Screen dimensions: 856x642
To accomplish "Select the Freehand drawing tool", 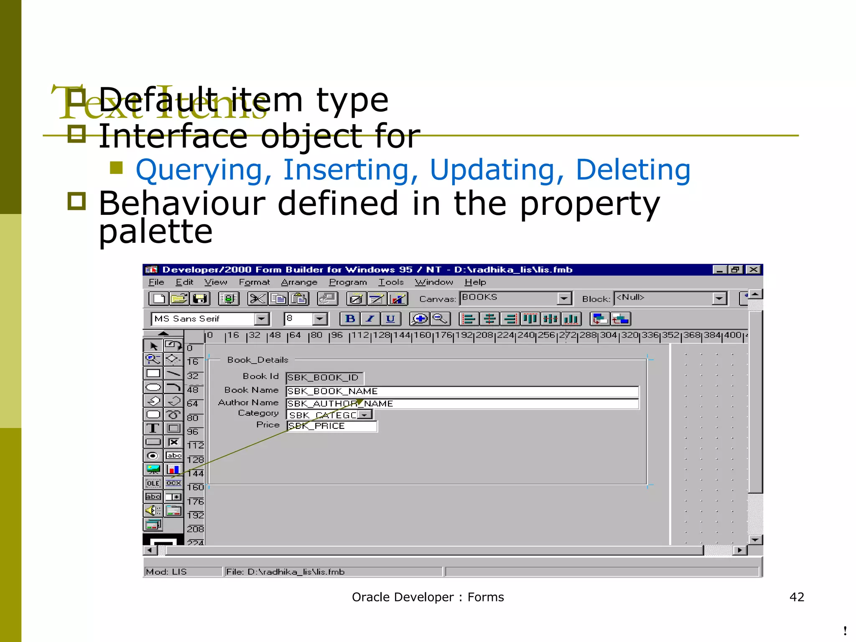I will tap(173, 415).
